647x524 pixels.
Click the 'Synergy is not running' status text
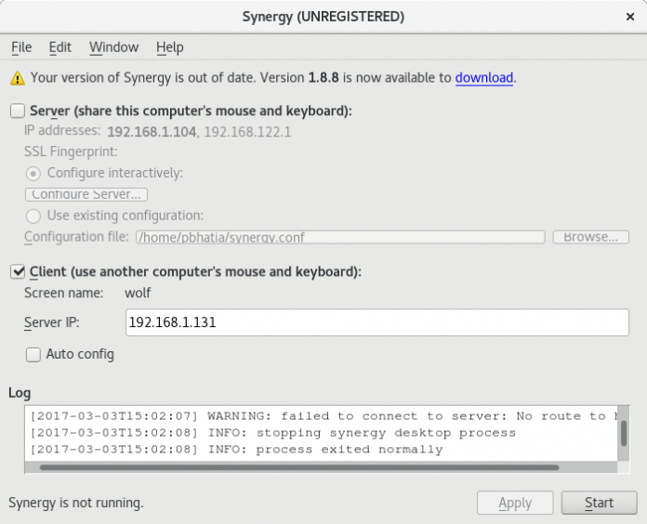76,503
